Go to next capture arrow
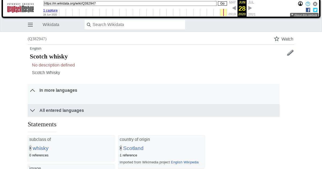This screenshot has width=322, height=169. pyautogui.click(x=250, y=8)
